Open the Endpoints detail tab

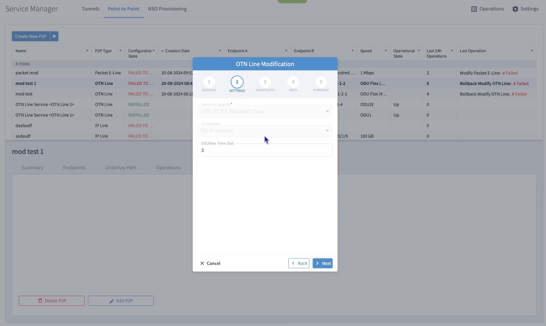(x=74, y=167)
